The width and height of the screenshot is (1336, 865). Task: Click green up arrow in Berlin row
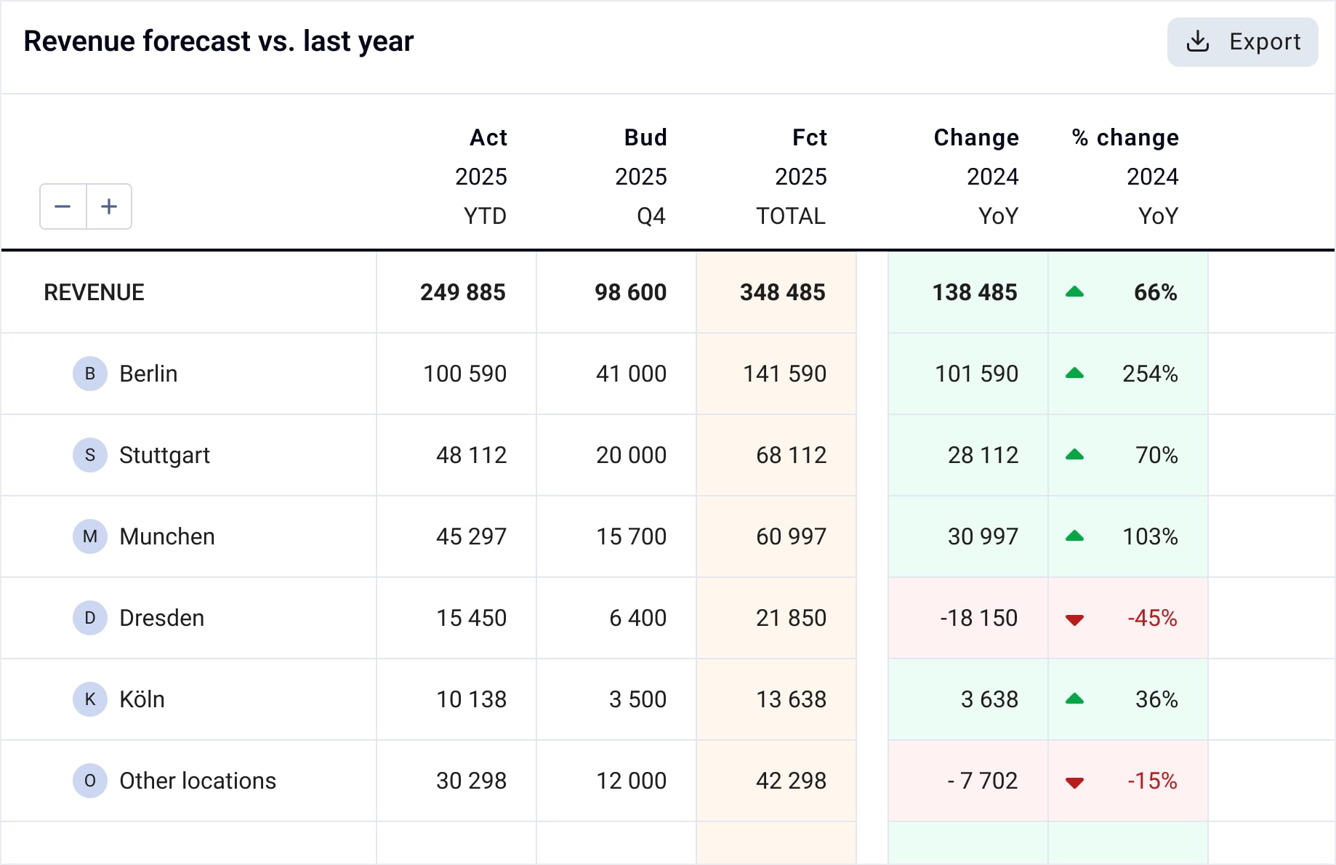point(1074,374)
